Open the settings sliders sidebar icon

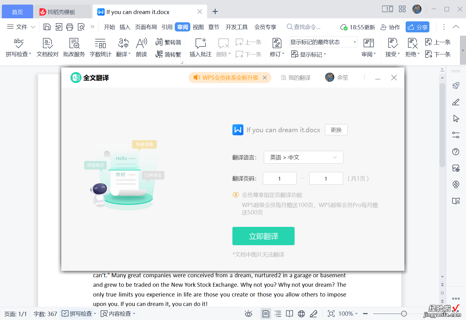point(456,135)
